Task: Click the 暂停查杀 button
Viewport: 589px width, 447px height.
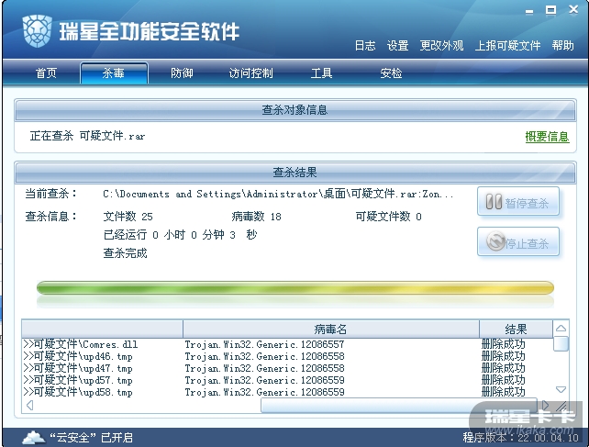Action: pos(518,202)
